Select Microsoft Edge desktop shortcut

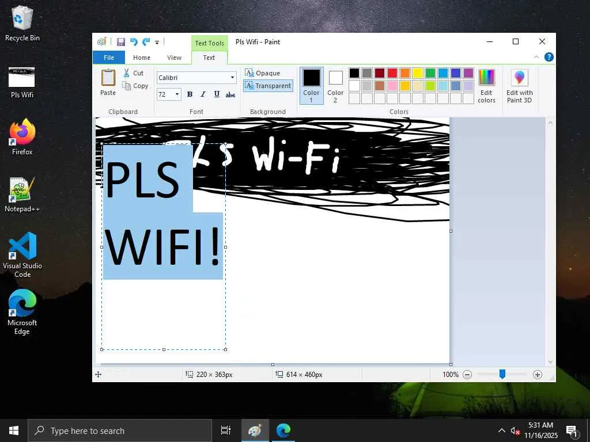(22, 312)
